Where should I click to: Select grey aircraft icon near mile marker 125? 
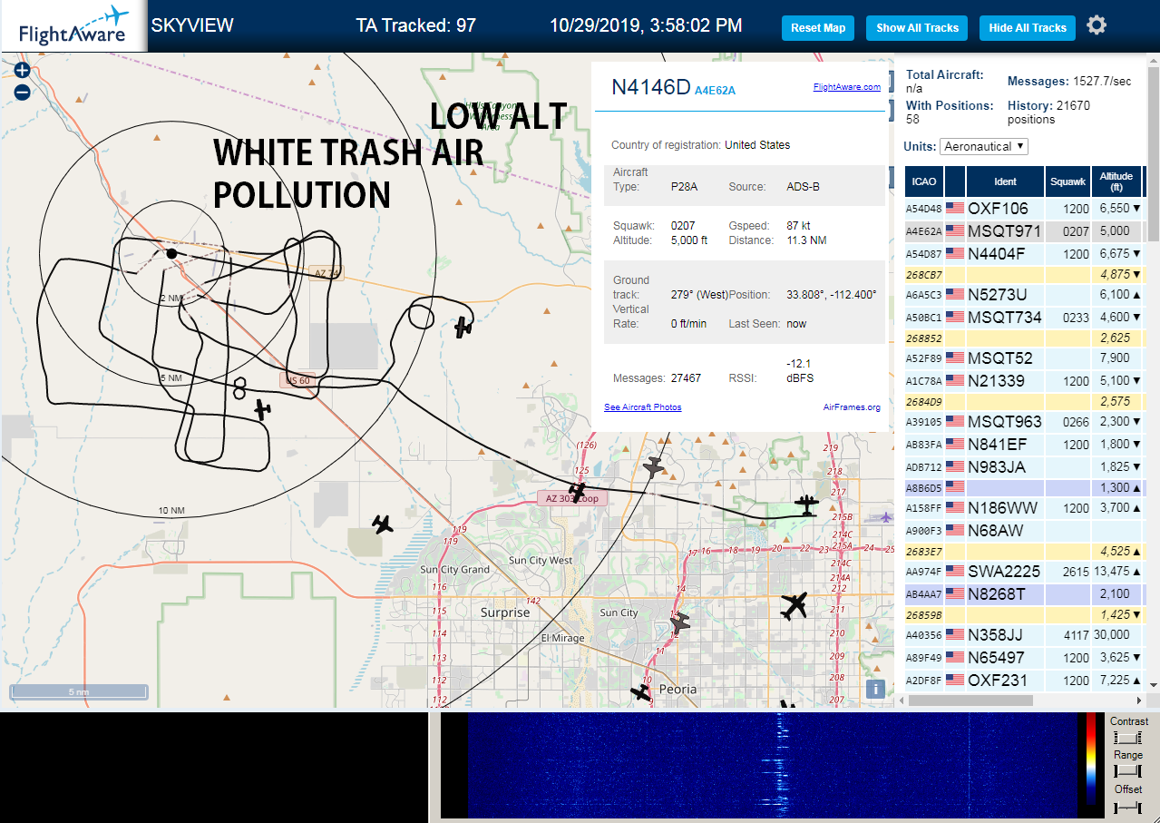[x=653, y=467]
